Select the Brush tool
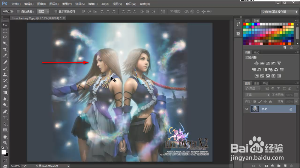 click(5, 68)
